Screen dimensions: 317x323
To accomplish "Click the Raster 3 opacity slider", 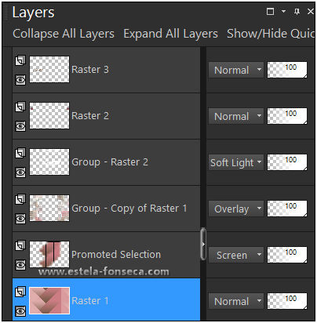I will point(287,70).
